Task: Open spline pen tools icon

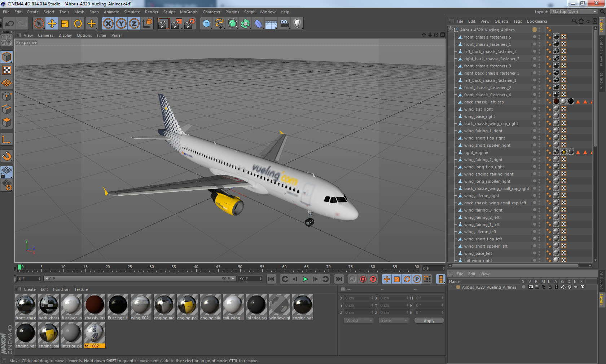Action: [219, 24]
